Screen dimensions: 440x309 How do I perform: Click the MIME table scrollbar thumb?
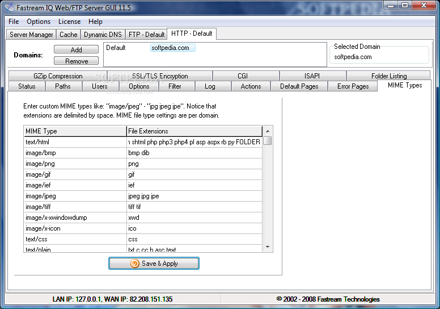pyautogui.click(x=268, y=140)
